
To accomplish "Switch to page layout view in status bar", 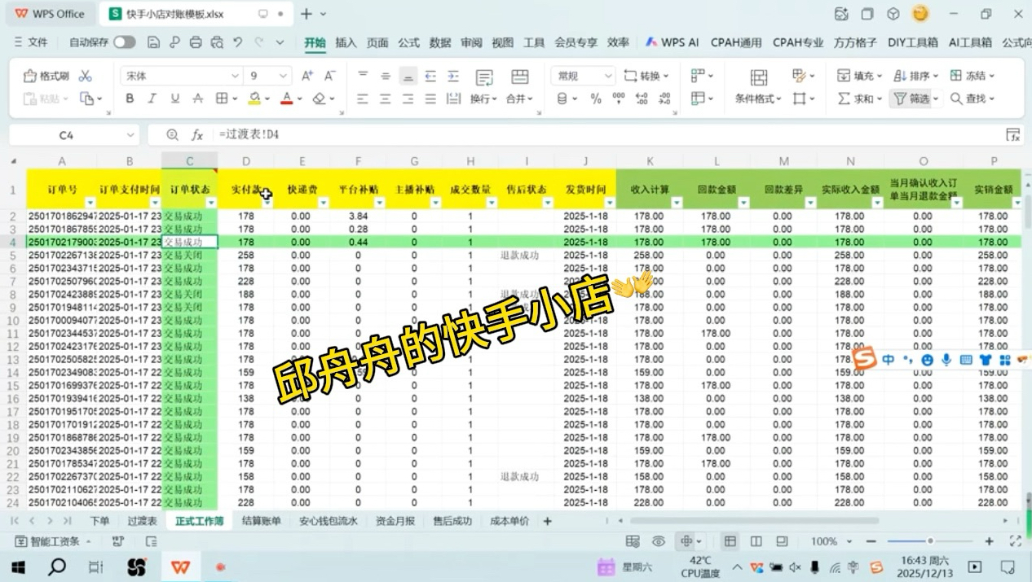I will click(x=756, y=541).
